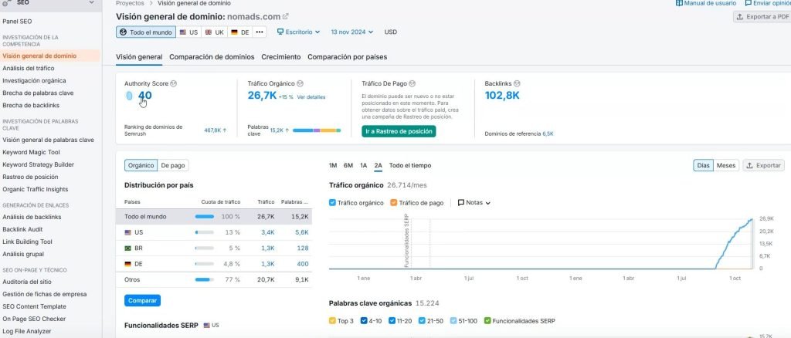Select the Visión general tab

click(x=139, y=57)
